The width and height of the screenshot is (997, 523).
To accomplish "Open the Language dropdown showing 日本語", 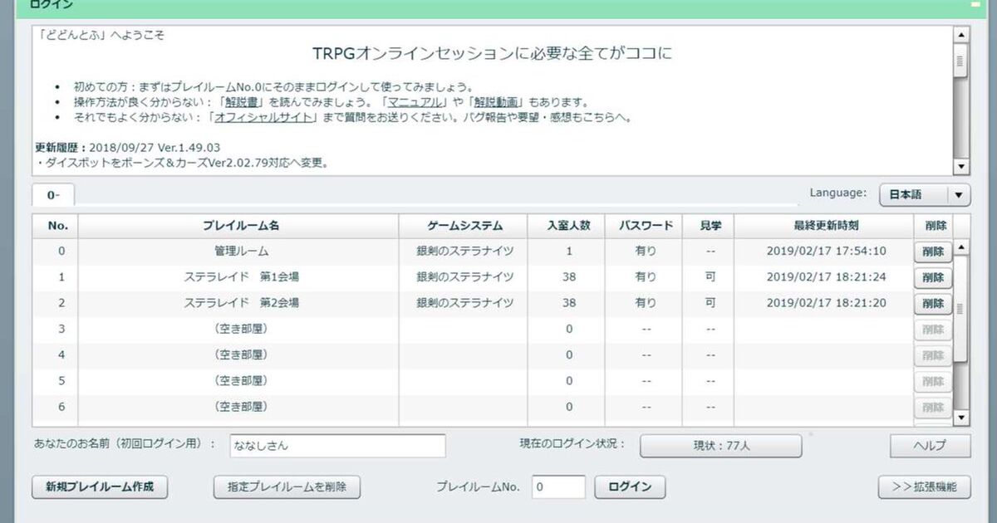I will click(925, 195).
